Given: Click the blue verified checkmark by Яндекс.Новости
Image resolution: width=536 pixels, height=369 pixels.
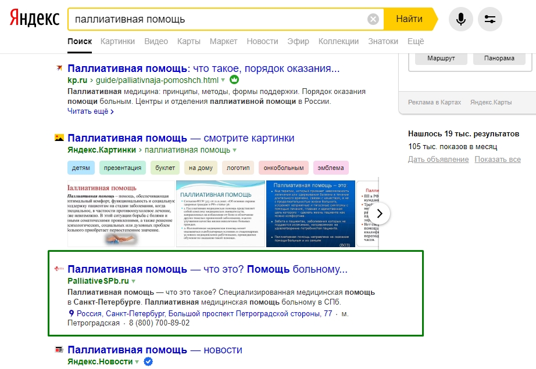Looking at the screenshot, I should pyautogui.click(x=148, y=362).
